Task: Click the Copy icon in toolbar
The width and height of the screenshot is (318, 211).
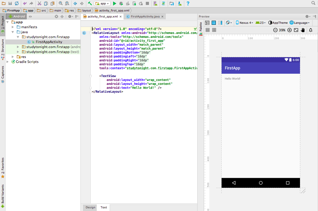Action: pos(46,3)
